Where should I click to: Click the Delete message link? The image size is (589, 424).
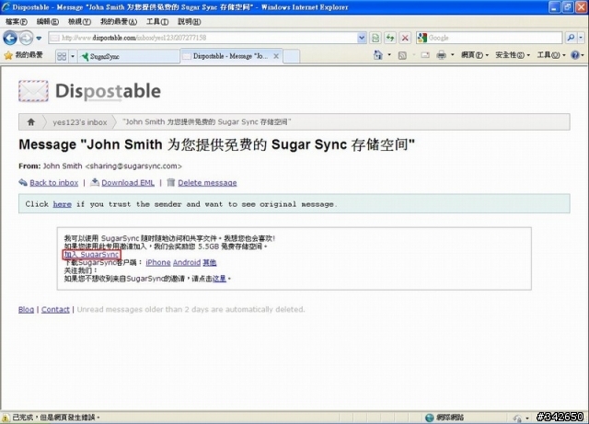pyautogui.click(x=207, y=182)
